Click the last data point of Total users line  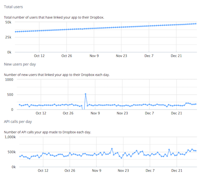(x=196, y=24)
